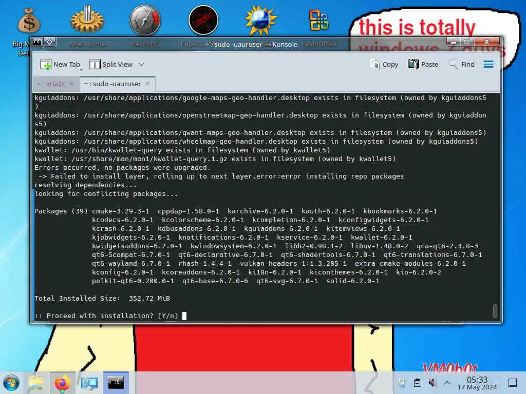Click the dark red circular desktop icon

(203, 20)
